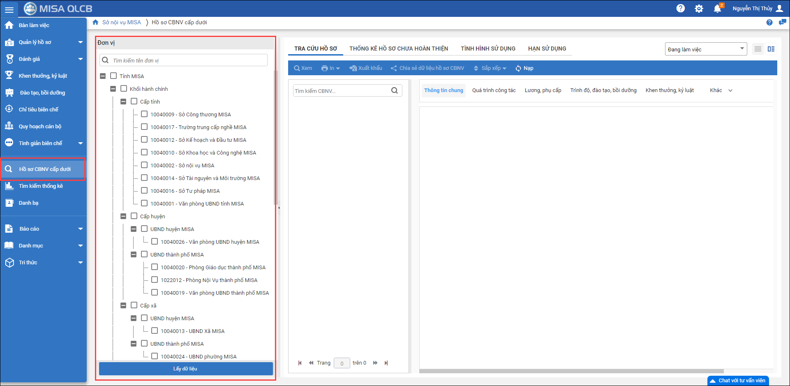790x386 pixels.
Task: Select the UBND Xã MISA checkbox
Action: 155,331
